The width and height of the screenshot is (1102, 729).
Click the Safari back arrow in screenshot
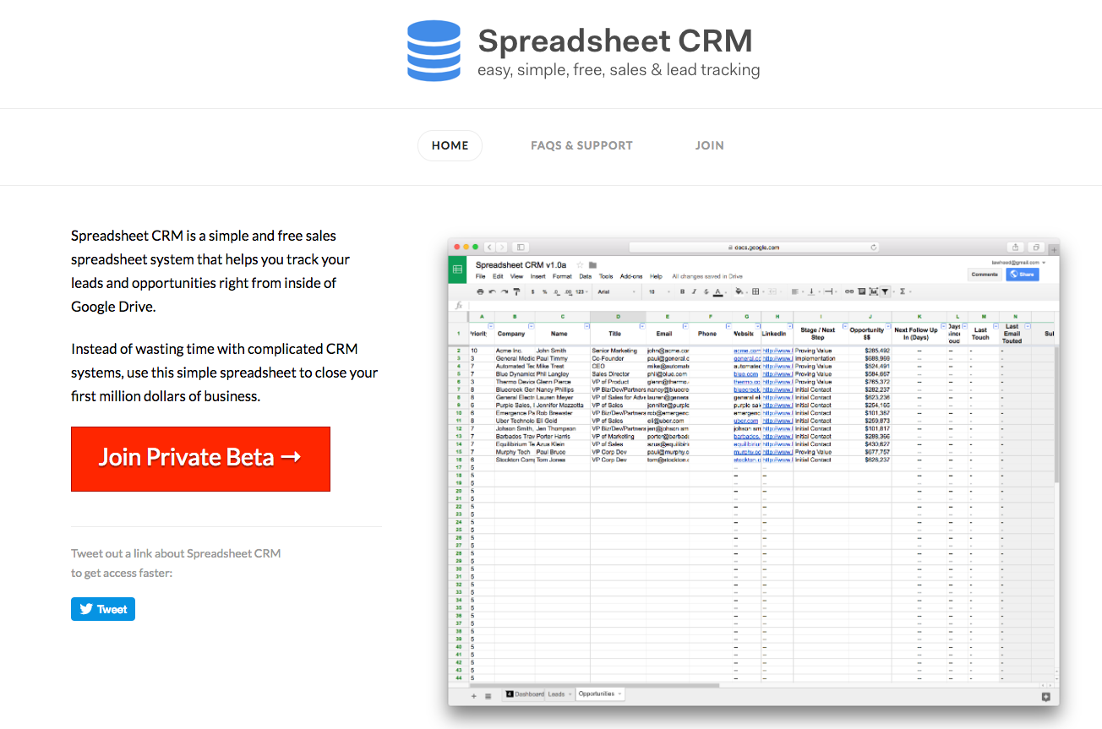coord(489,248)
